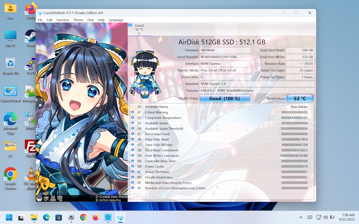This screenshot has width=359, height=224.
Task: Open the Recycle Bin desktop icon
Action: (x=10, y=66)
